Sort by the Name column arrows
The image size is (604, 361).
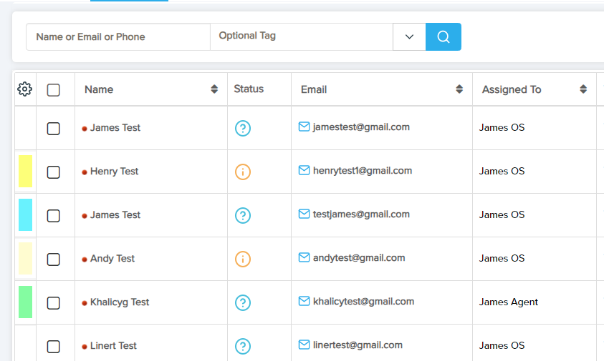(214, 89)
